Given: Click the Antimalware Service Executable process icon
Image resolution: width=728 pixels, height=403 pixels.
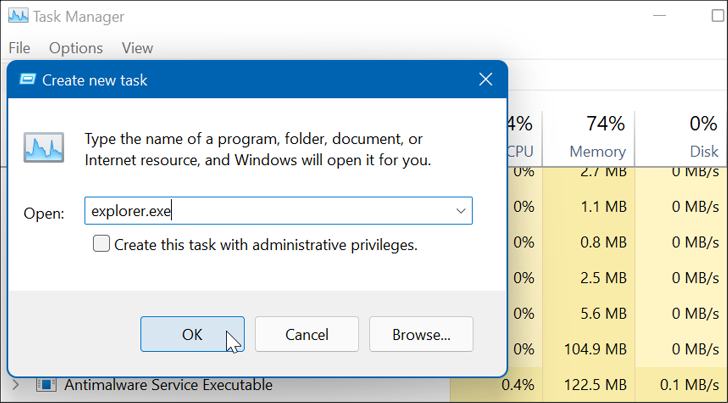Looking at the screenshot, I should (x=47, y=385).
